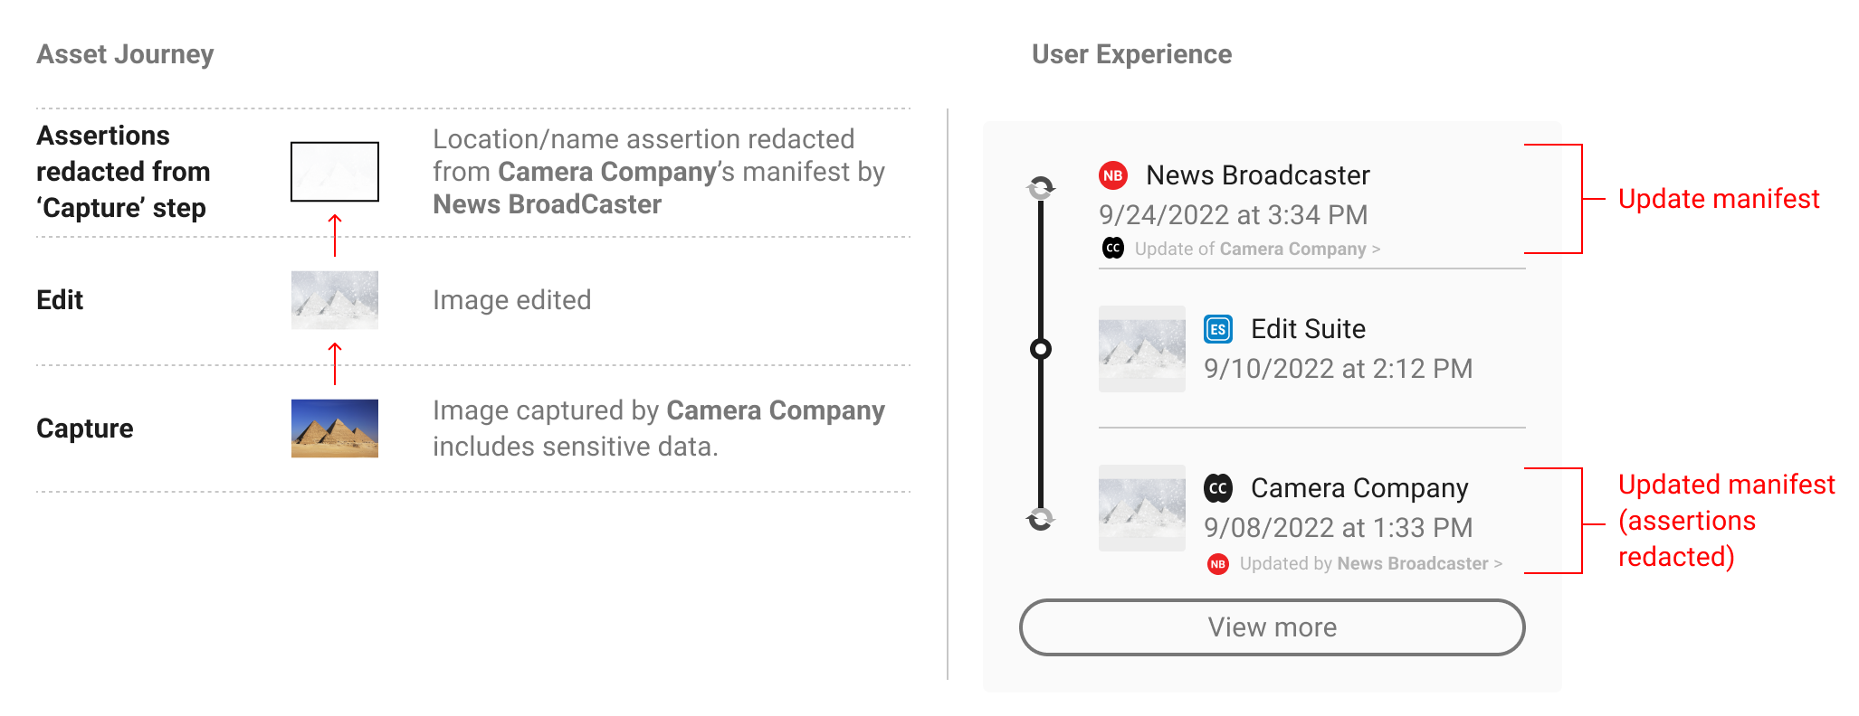The image size is (1859, 716).
Task: Select the Edit Suite thumbnail image
Action: click(1142, 349)
